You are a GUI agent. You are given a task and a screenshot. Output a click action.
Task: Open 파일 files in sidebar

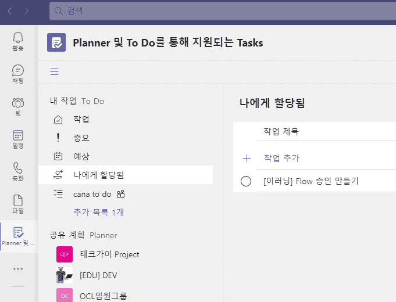[x=18, y=204]
